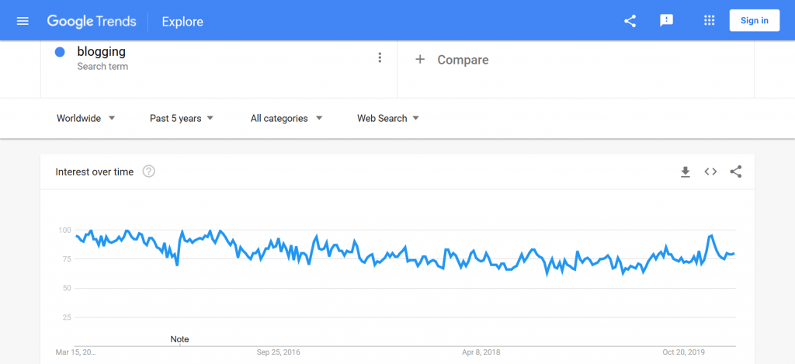The image size is (795, 364).
Task: Open the three-dot menu for blogging
Action: (x=379, y=57)
